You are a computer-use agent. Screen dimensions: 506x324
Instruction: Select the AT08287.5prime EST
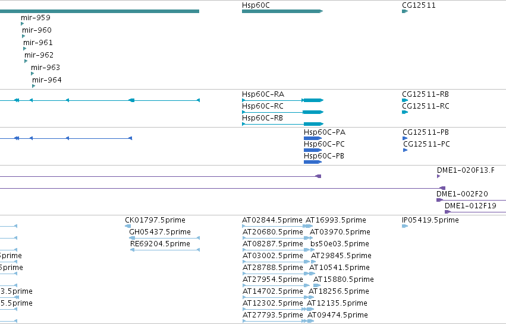[276, 250]
